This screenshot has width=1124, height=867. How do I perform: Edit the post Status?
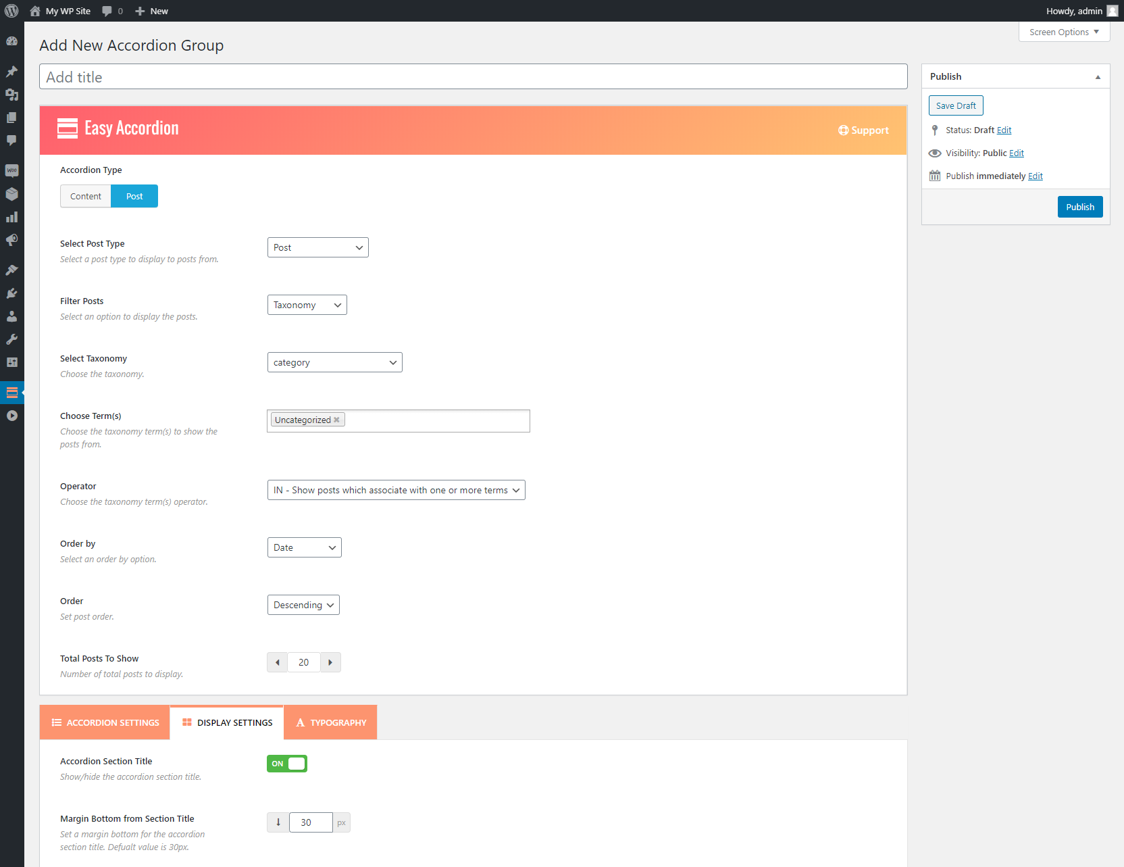coord(1004,130)
